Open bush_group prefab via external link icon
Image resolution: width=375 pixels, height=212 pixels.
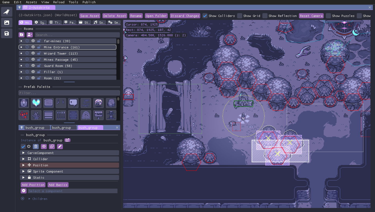pyautogui.click(x=67, y=140)
